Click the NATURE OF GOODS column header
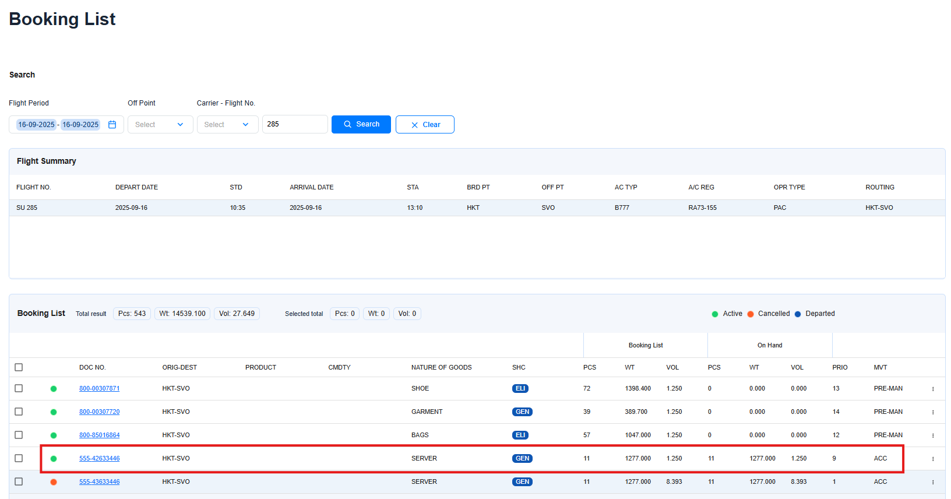The height and width of the screenshot is (499, 951). (x=441, y=367)
